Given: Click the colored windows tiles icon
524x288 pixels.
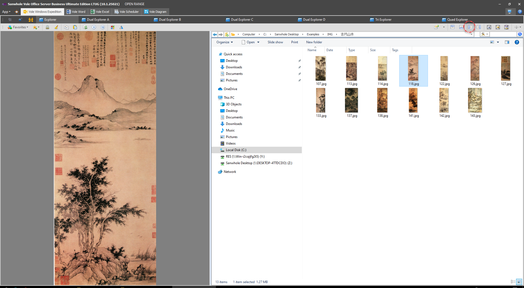Looking at the screenshot, I should coord(113,27).
